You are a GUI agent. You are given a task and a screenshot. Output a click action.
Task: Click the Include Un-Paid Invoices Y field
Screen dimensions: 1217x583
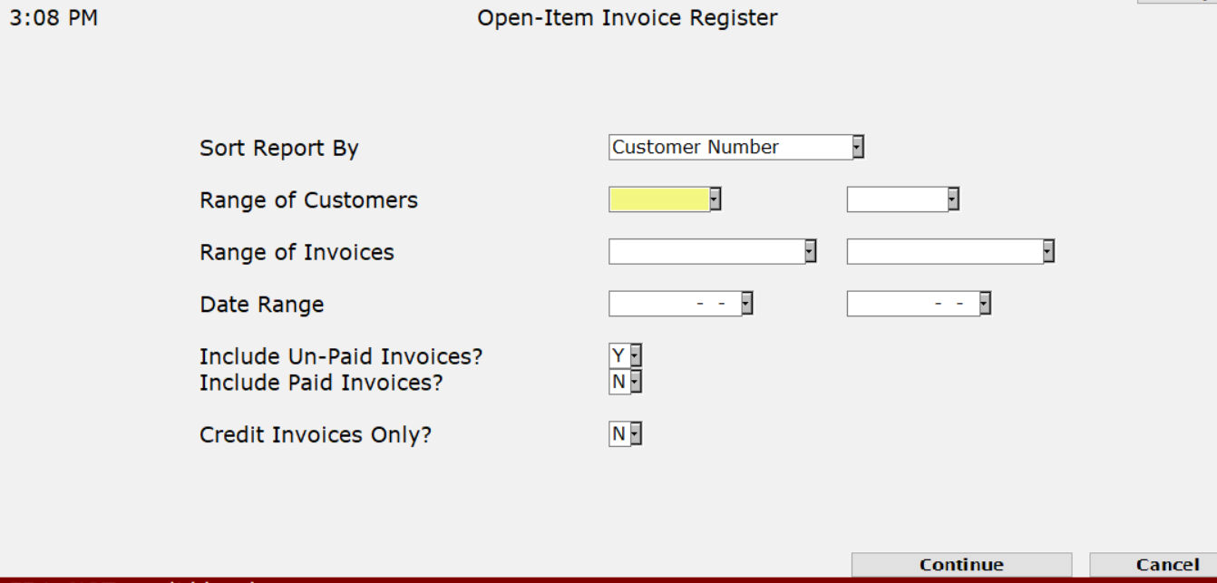point(618,356)
